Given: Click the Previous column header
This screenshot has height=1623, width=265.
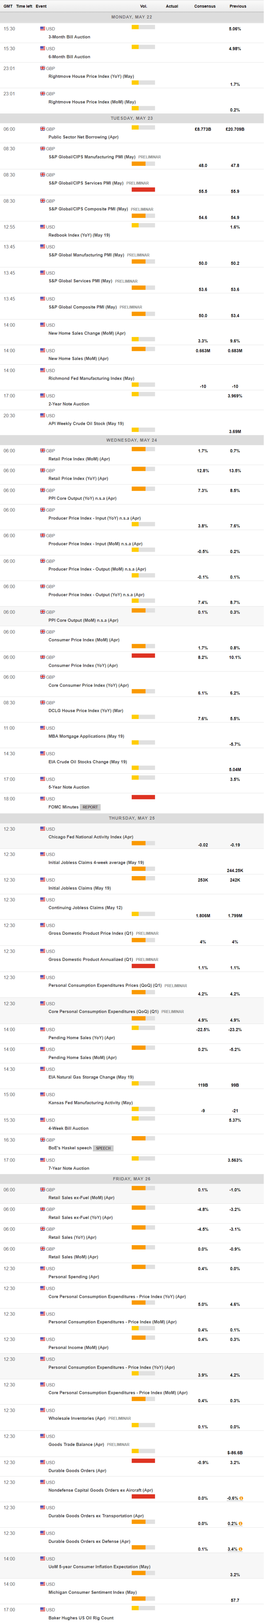Looking at the screenshot, I should (238, 6).
